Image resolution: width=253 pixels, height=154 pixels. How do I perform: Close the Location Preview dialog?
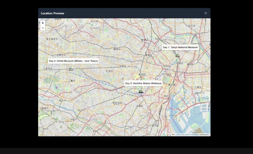tap(206, 13)
